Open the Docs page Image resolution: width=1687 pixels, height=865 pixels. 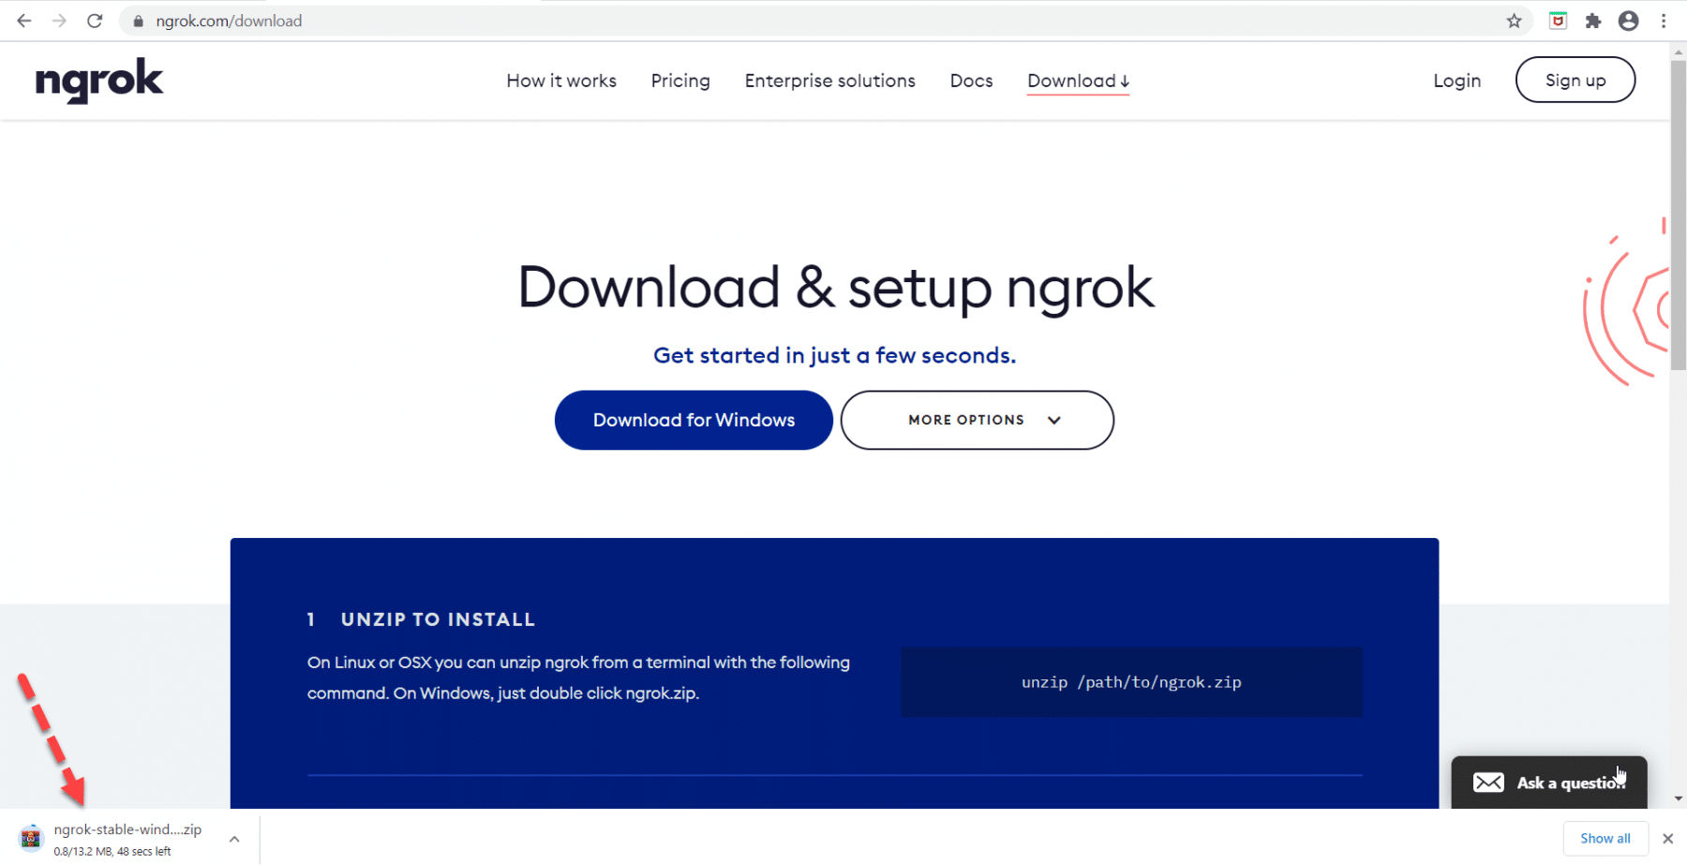(x=971, y=81)
